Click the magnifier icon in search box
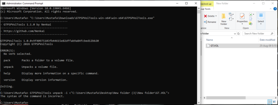 point(272,33)
